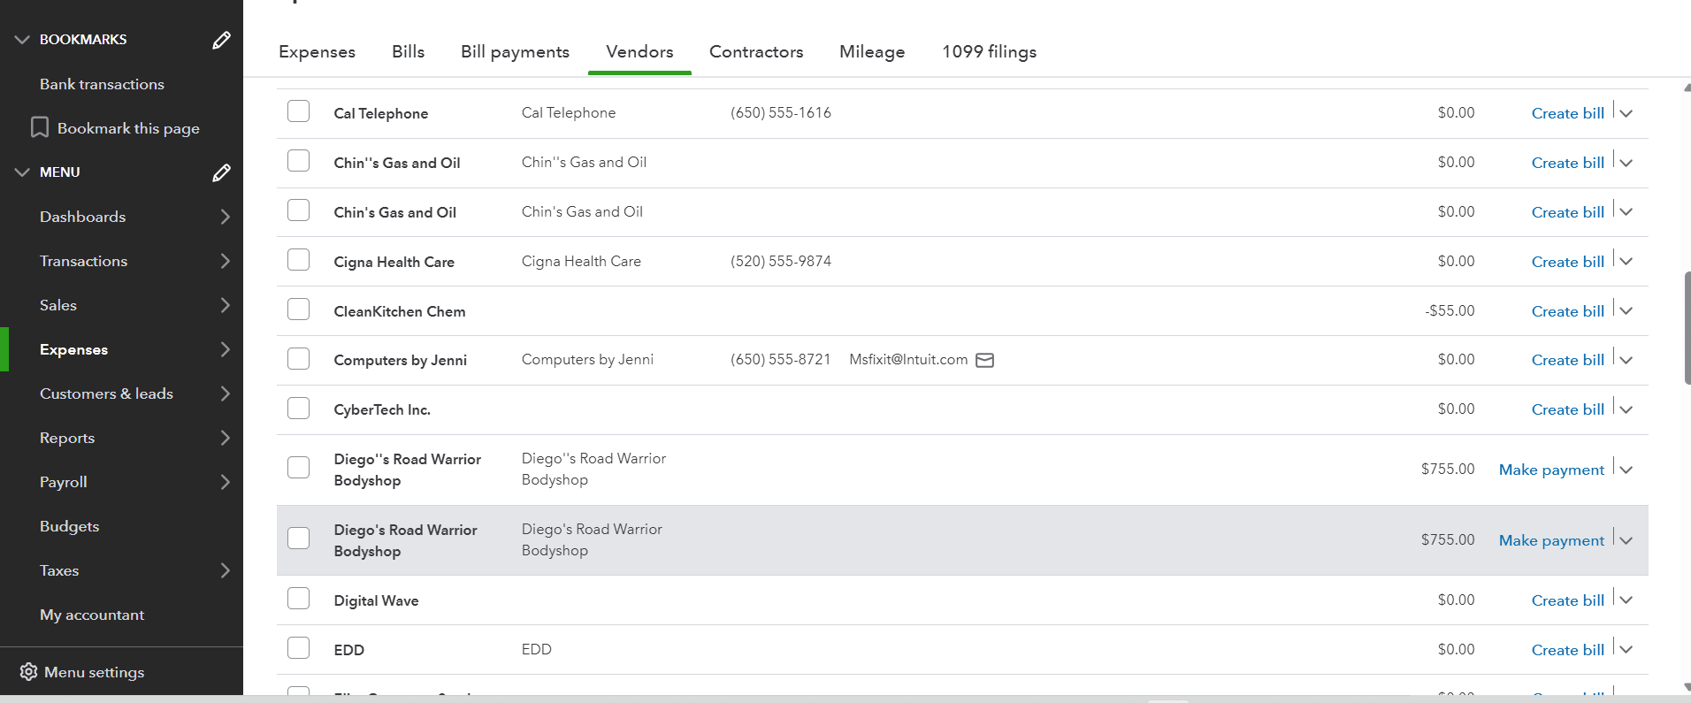1691x703 pixels.
Task: Open Menu settings gear icon
Action: pos(28,672)
